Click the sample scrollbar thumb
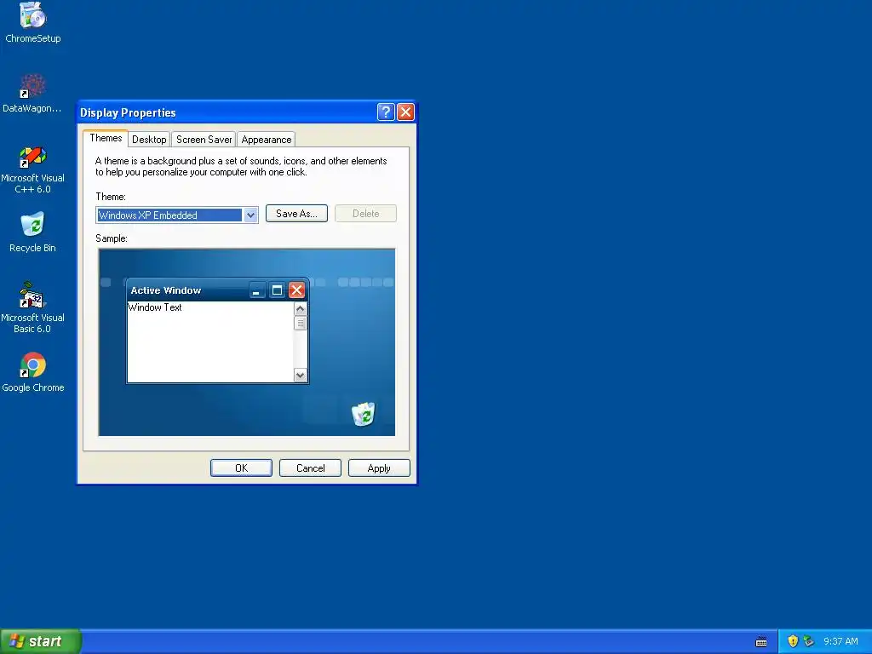Viewport: 872px width, 654px height. click(301, 323)
